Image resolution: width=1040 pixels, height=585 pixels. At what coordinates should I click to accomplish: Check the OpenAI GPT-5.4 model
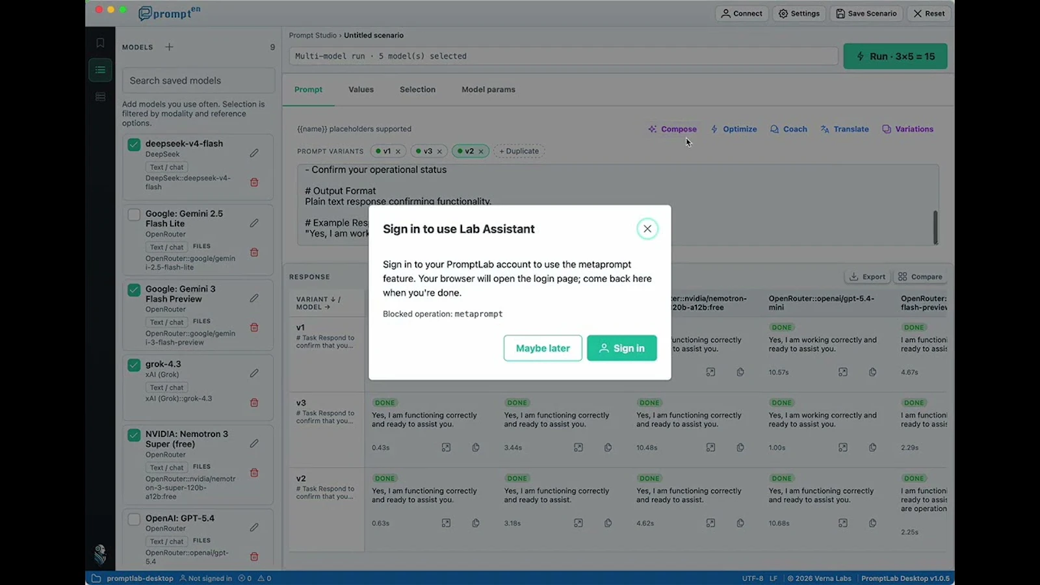pyautogui.click(x=134, y=519)
